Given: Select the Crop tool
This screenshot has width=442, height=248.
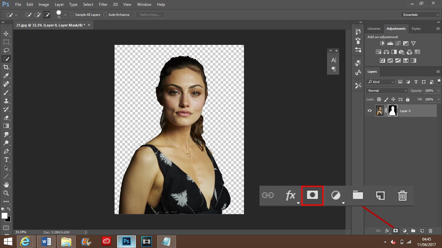Looking at the screenshot, I should (x=6, y=67).
